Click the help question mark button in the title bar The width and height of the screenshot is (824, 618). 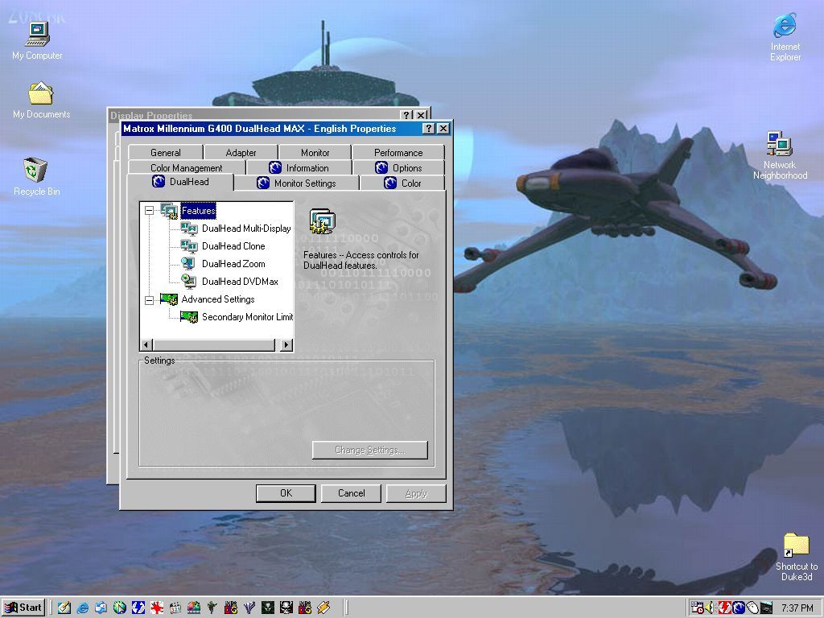429,129
